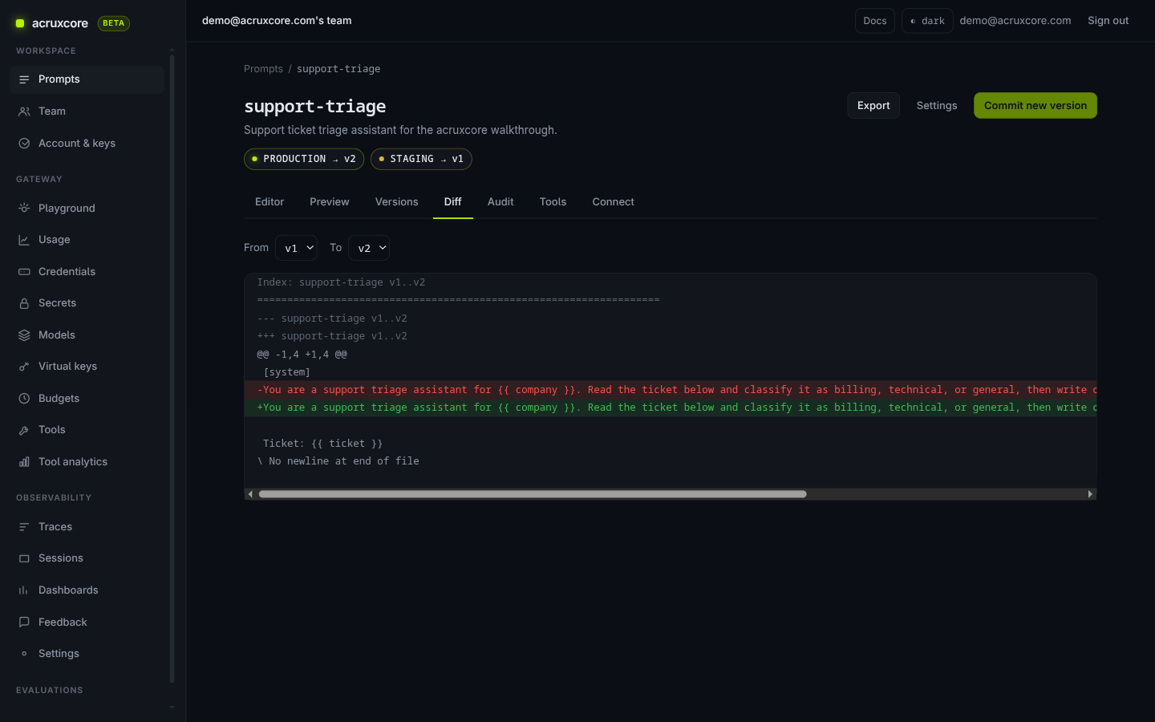1155x722 pixels.
Task: Click the Traces lines icon
Action: (x=24, y=527)
